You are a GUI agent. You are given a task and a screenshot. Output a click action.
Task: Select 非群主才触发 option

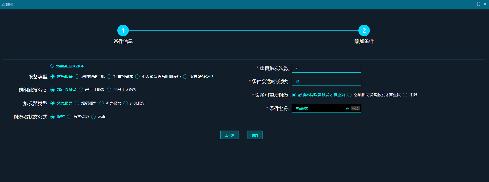[109, 90]
